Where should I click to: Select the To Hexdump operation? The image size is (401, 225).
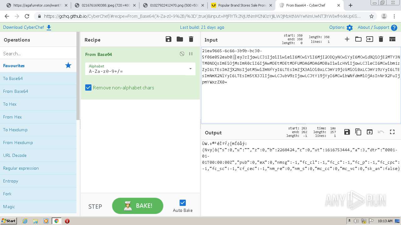38,130
